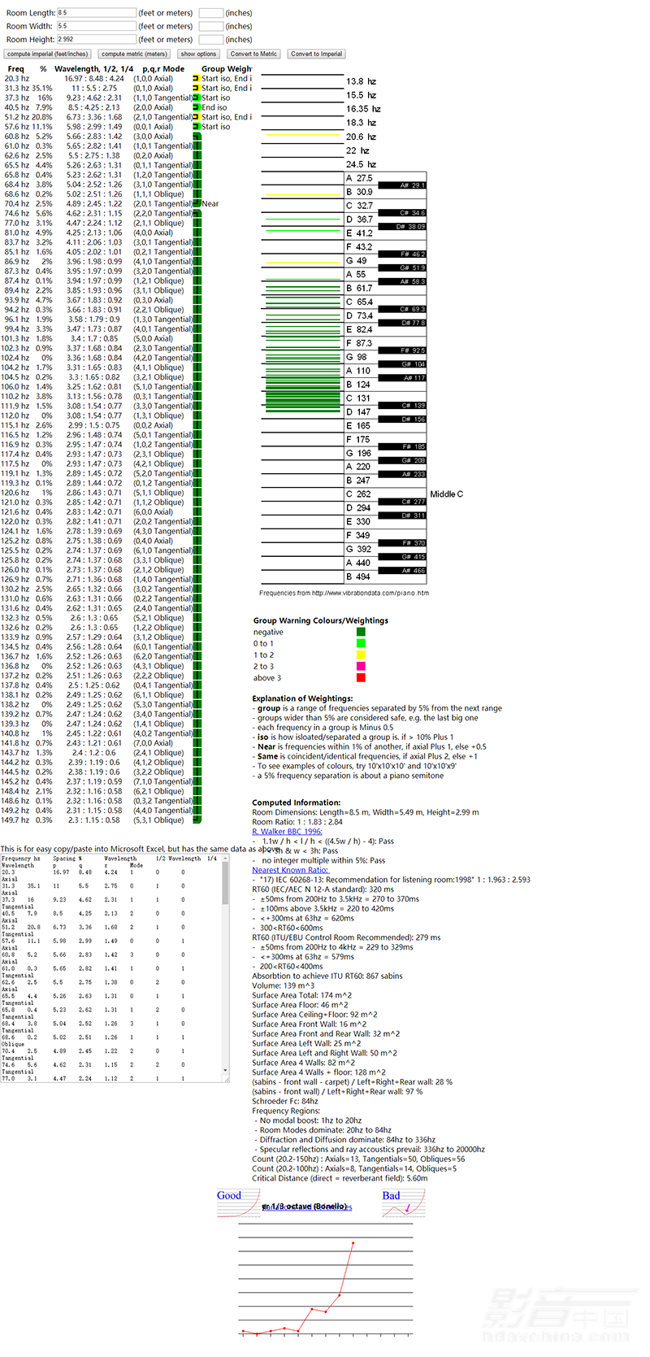Click the yellow group marker for 31.3 hz

coord(196,88)
